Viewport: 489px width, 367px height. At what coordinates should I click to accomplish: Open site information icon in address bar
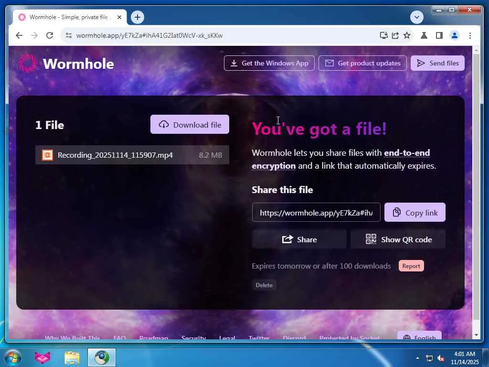(x=69, y=35)
